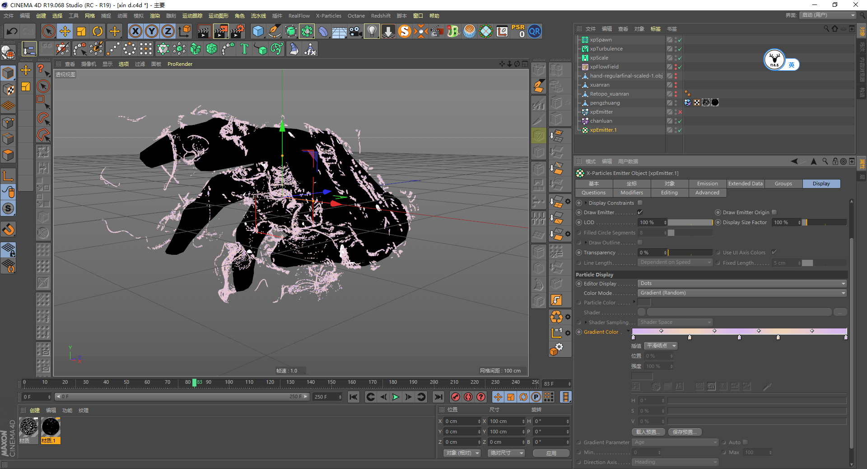Viewport: 867px width, 469px height.
Task: Enable the Display Constraints checkbox
Action: tap(640, 203)
